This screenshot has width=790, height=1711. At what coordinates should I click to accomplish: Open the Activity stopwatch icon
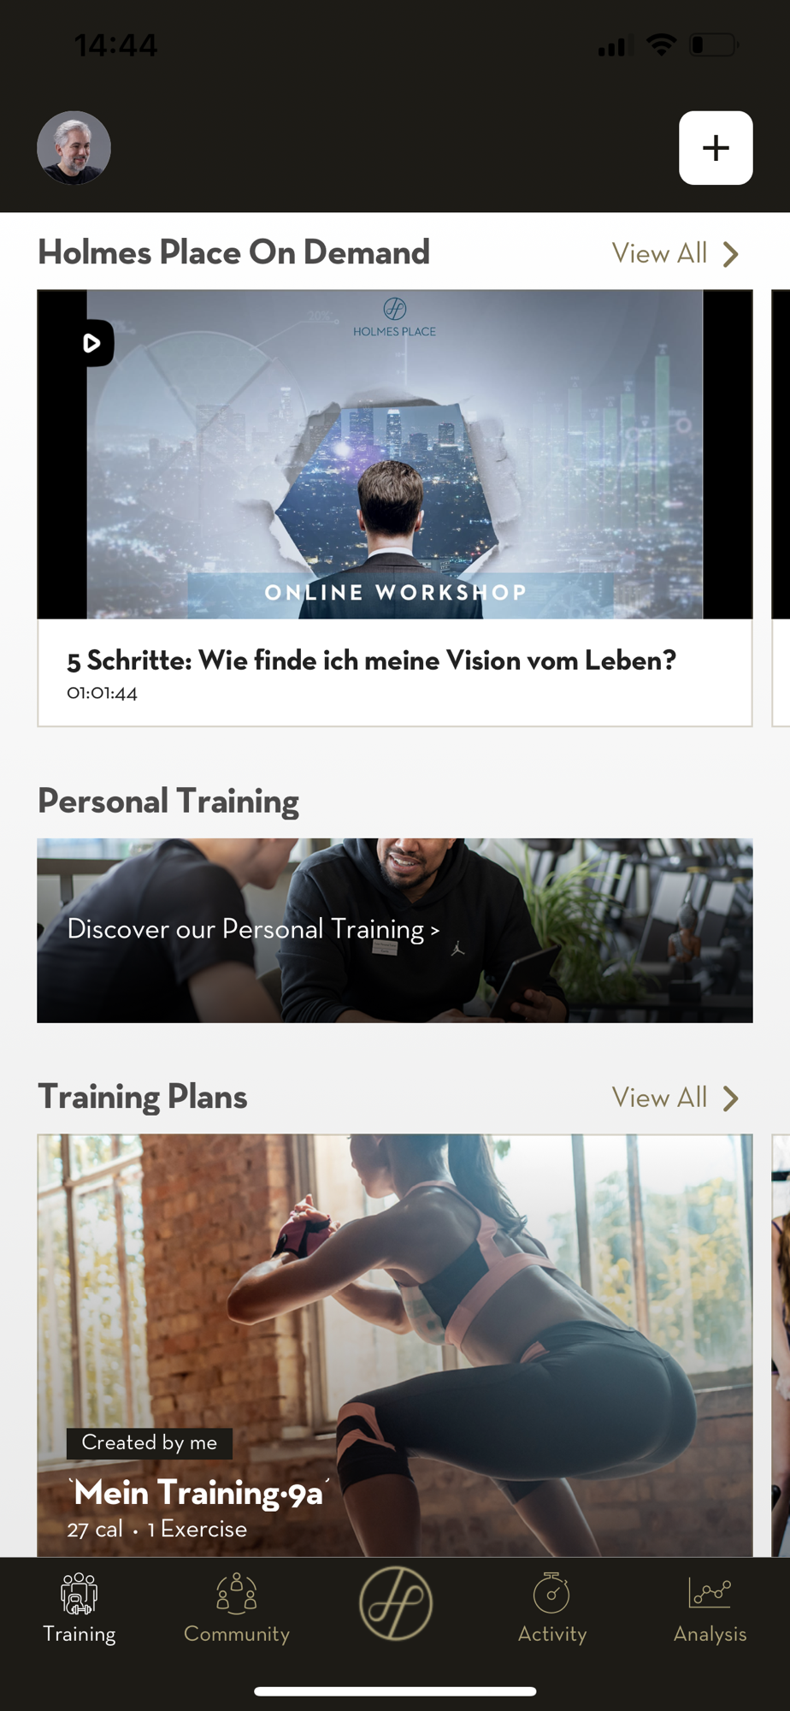(551, 1592)
